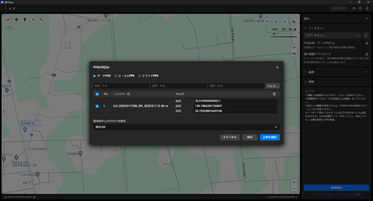This screenshot has height=201, width=373.
Task: Click the plus icon to add dataset
Action: point(366,35)
